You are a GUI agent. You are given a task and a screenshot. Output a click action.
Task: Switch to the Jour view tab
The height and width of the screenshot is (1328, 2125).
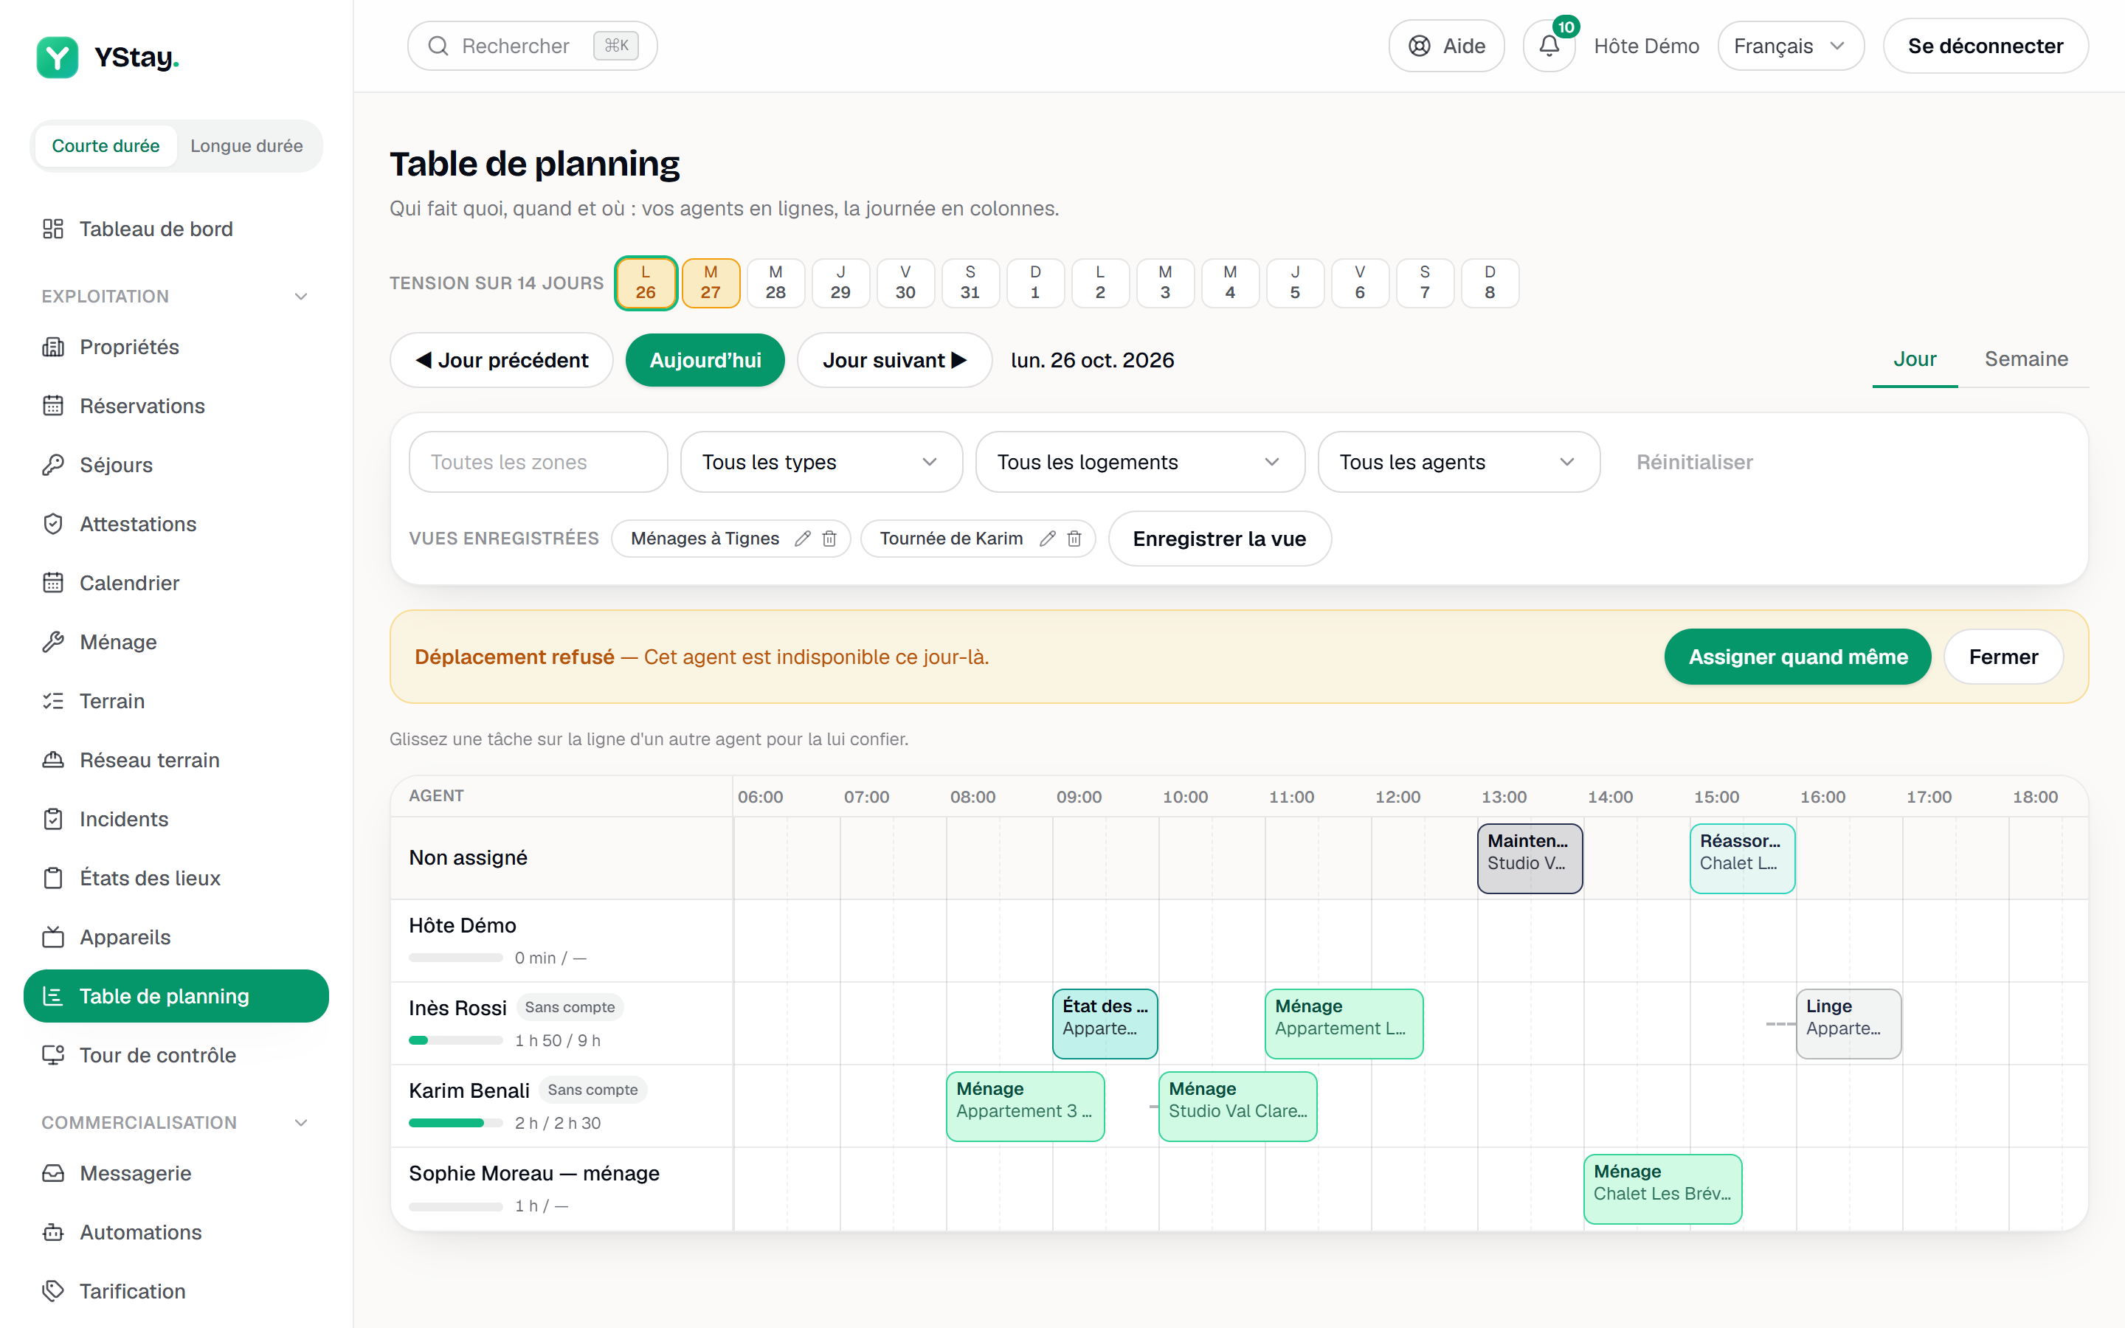coord(1914,359)
